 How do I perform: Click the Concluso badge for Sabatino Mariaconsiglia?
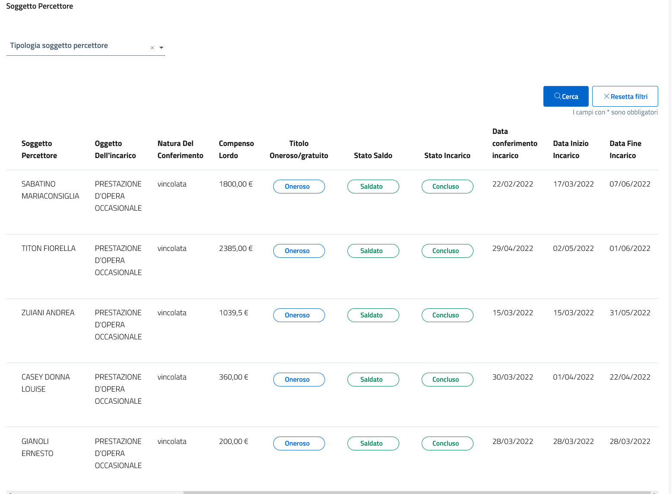coord(447,187)
